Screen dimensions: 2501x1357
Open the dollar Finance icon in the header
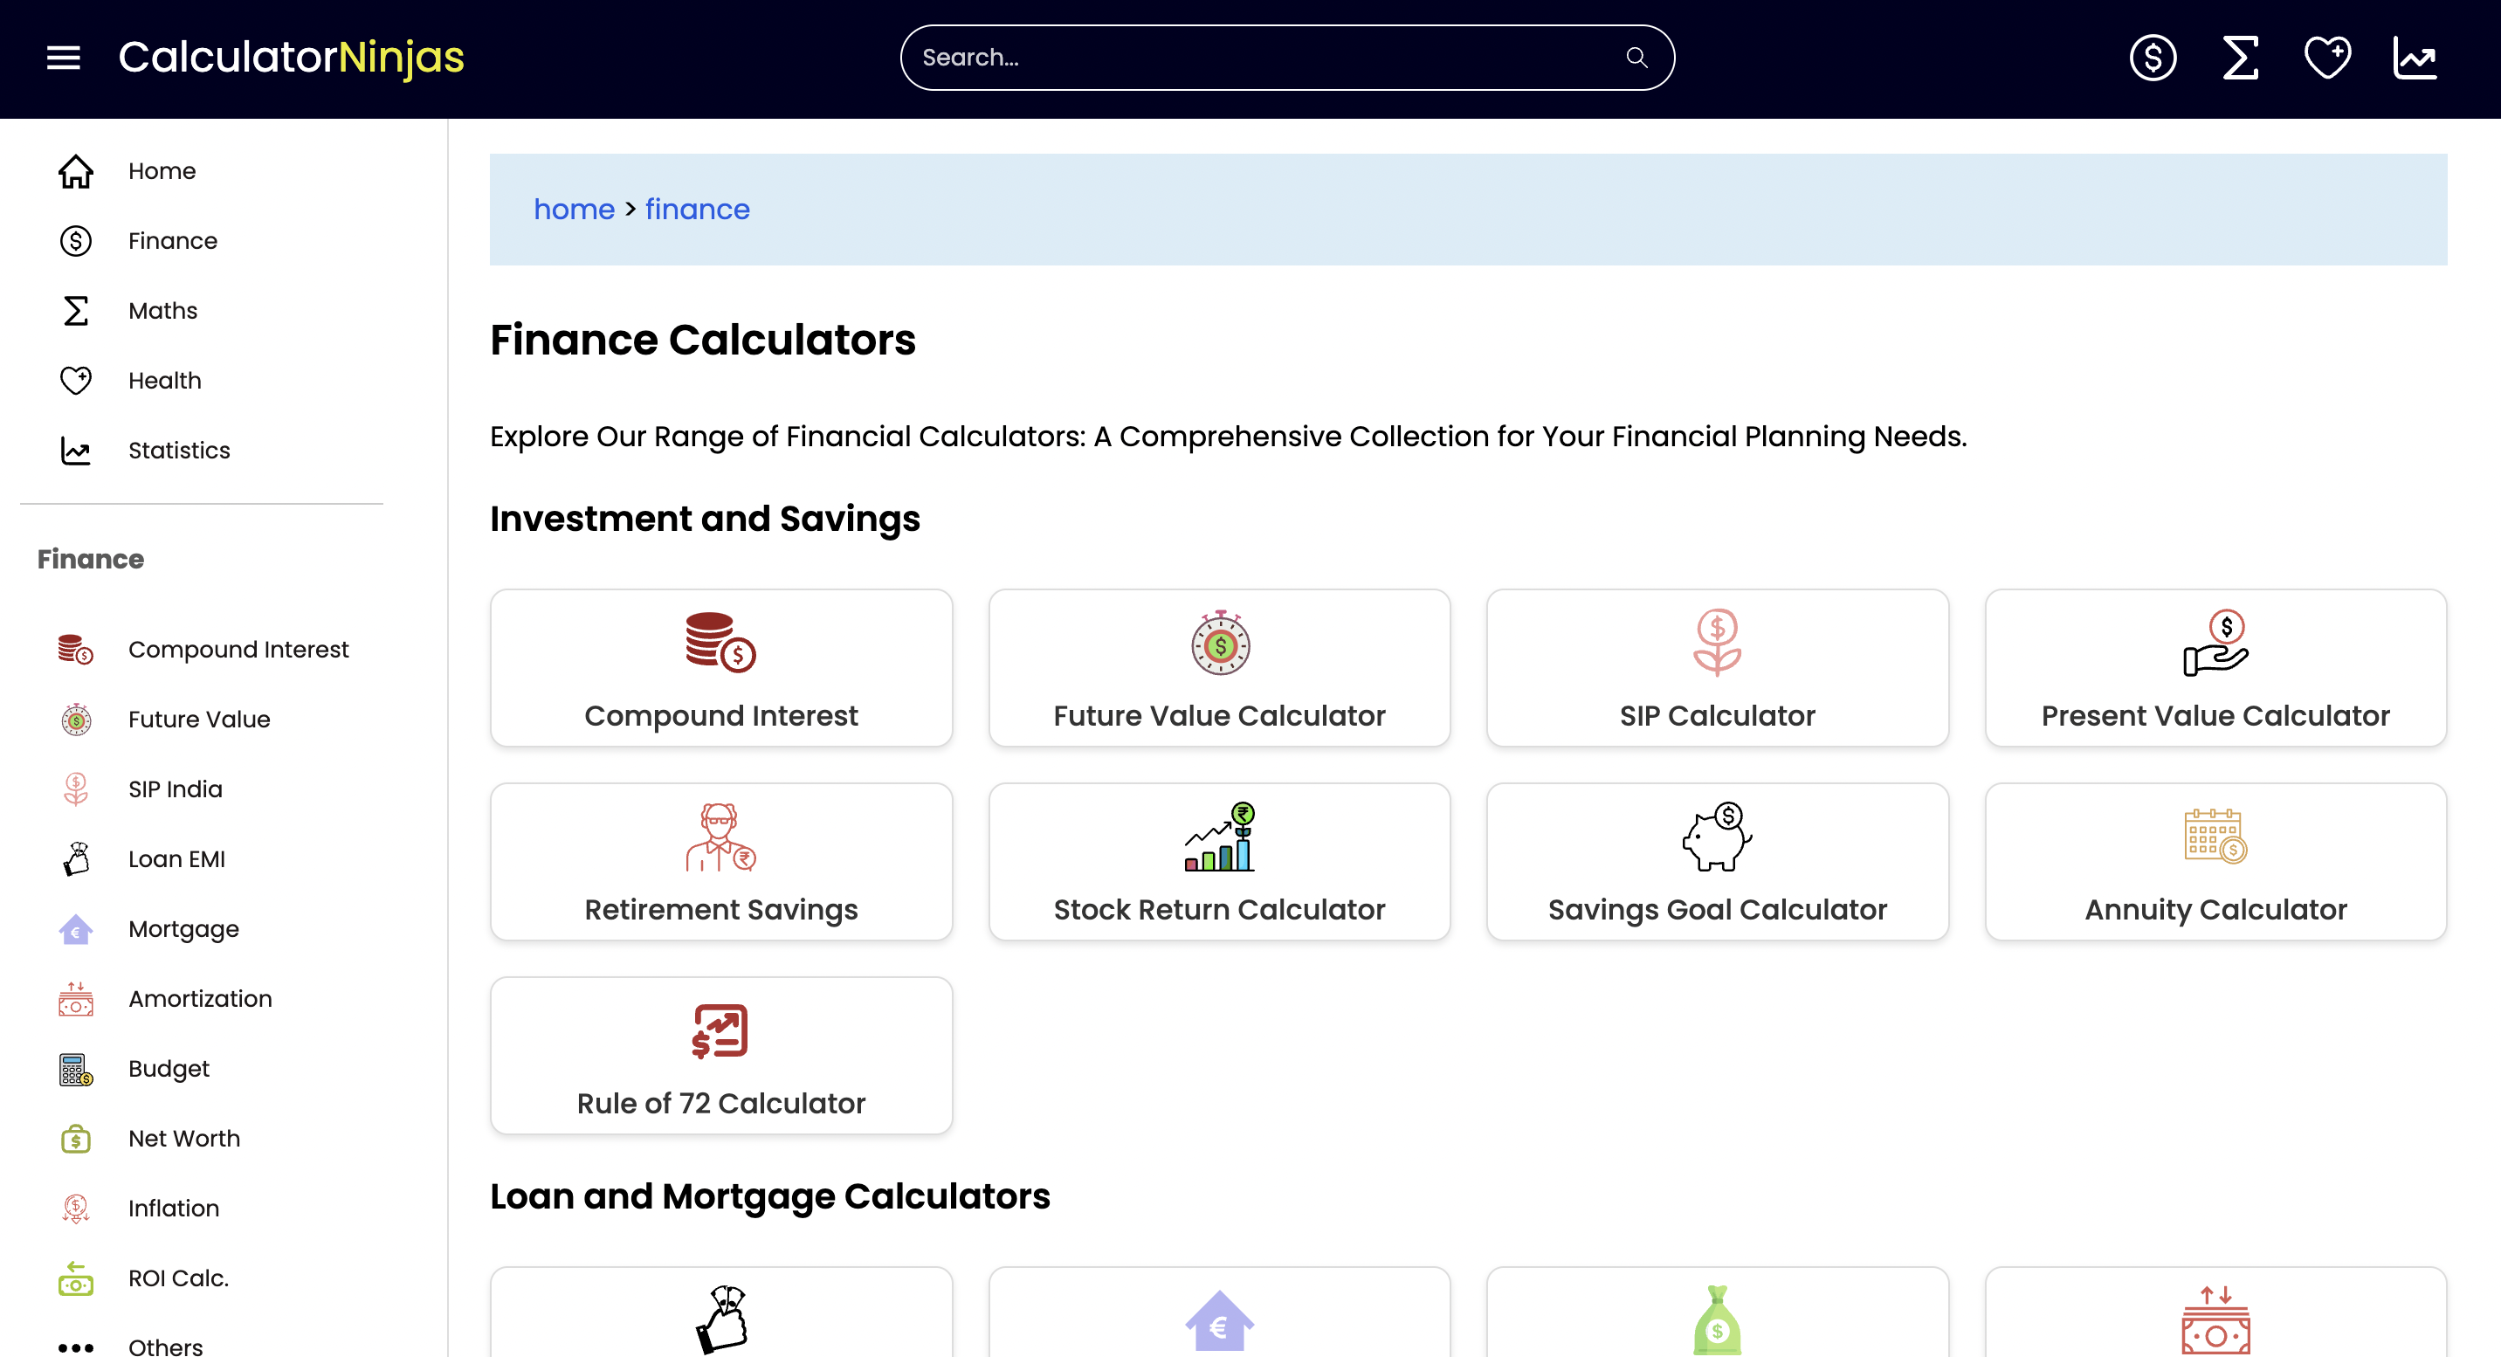click(x=2153, y=59)
